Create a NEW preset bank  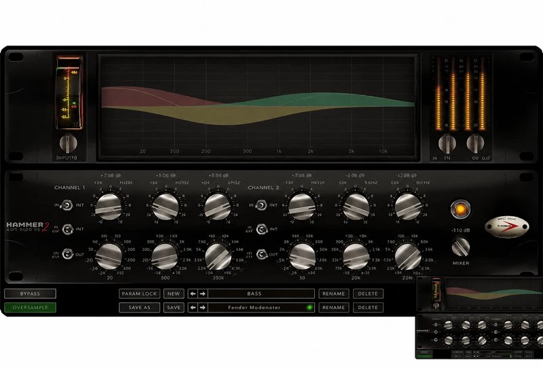click(x=174, y=294)
